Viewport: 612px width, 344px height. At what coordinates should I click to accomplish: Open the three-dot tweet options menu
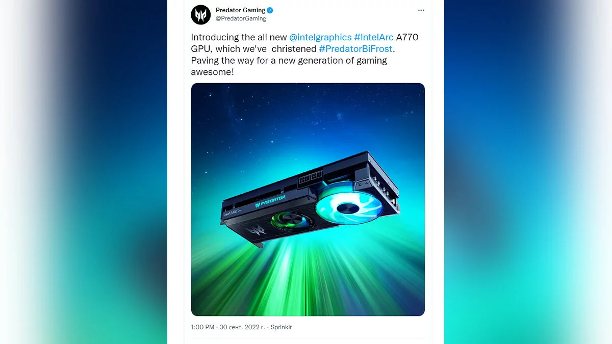(x=421, y=10)
